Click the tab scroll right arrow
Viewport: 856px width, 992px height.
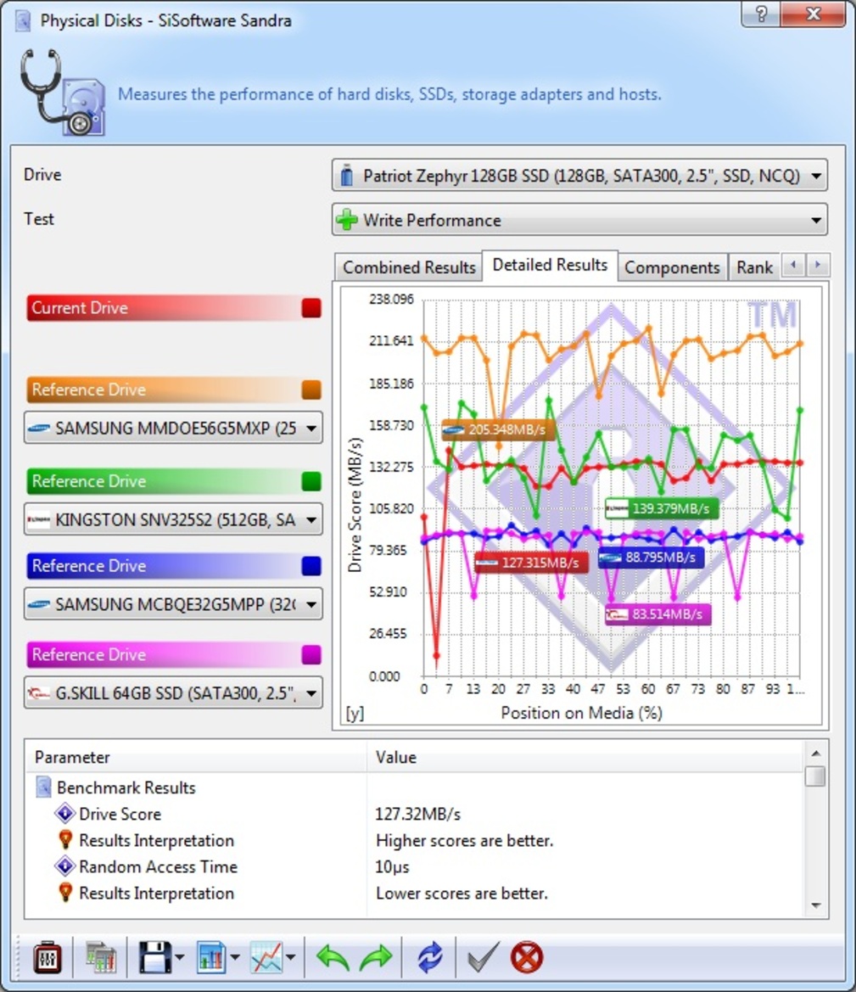point(818,265)
